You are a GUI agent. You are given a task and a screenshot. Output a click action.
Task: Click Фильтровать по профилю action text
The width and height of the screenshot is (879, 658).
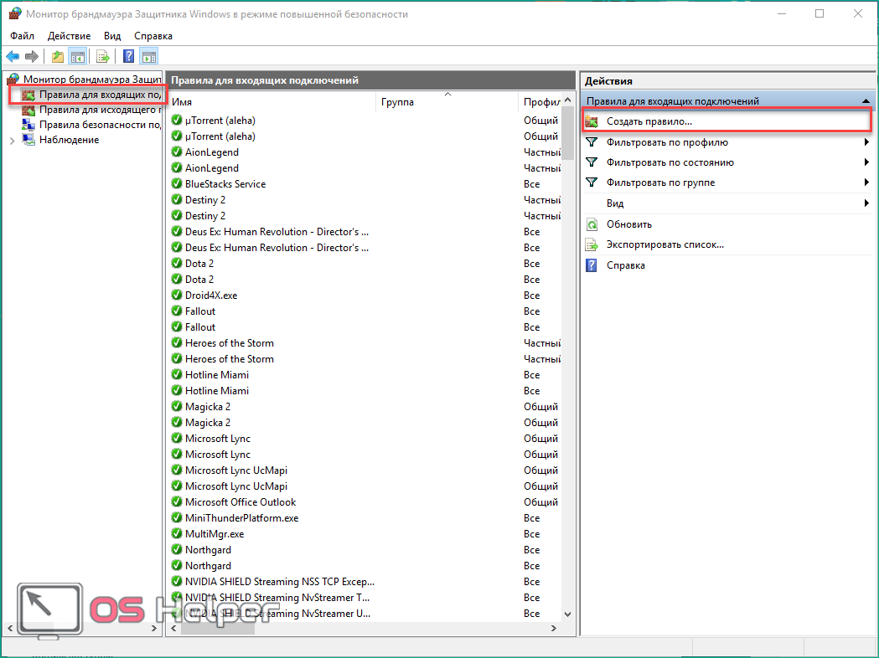(x=667, y=142)
